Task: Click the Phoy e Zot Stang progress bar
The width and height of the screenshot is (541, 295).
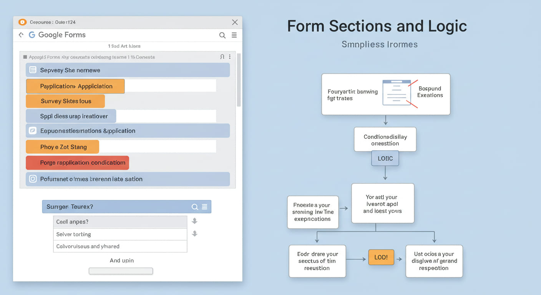Action: (x=63, y=147)
